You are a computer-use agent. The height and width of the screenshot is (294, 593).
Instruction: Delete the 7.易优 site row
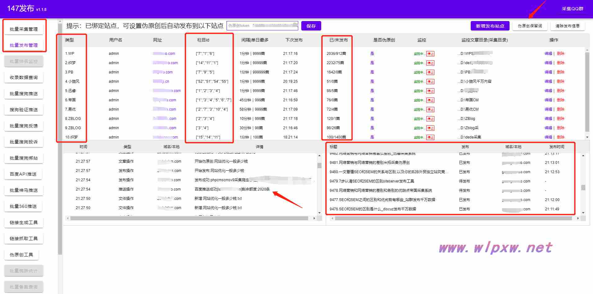click(560, 109)
